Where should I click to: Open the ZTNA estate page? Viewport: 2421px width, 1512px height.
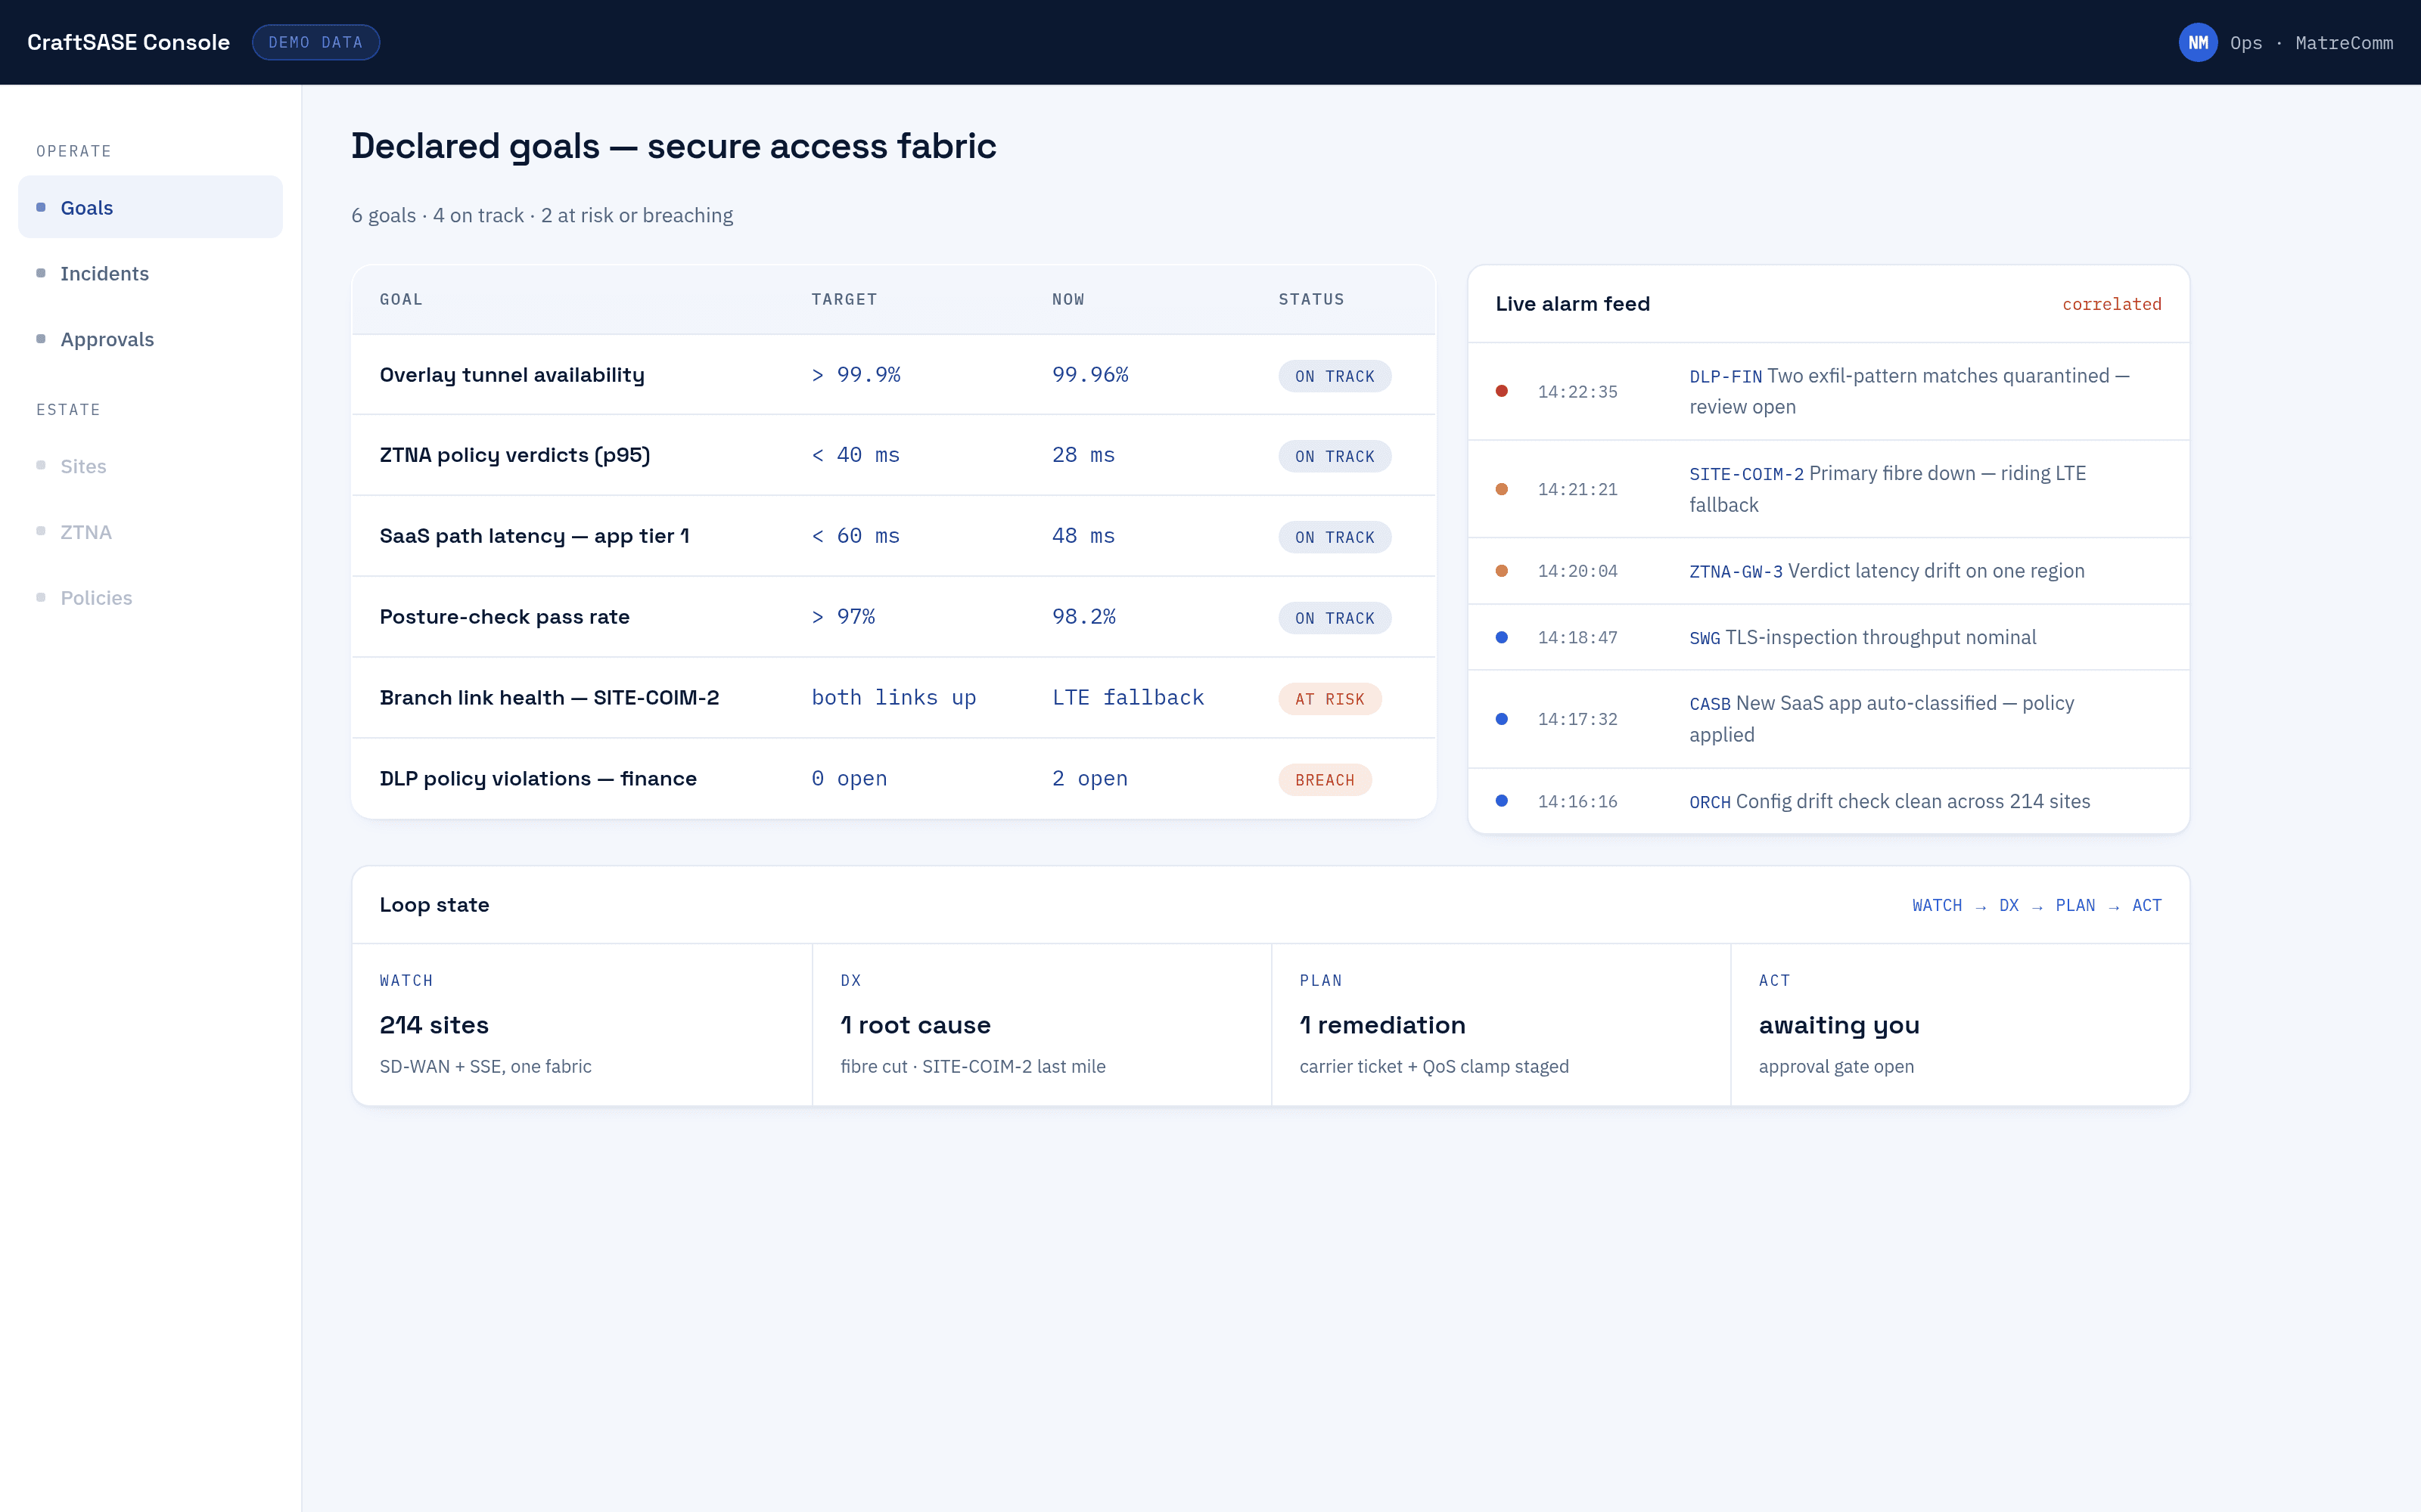[150, 532]
